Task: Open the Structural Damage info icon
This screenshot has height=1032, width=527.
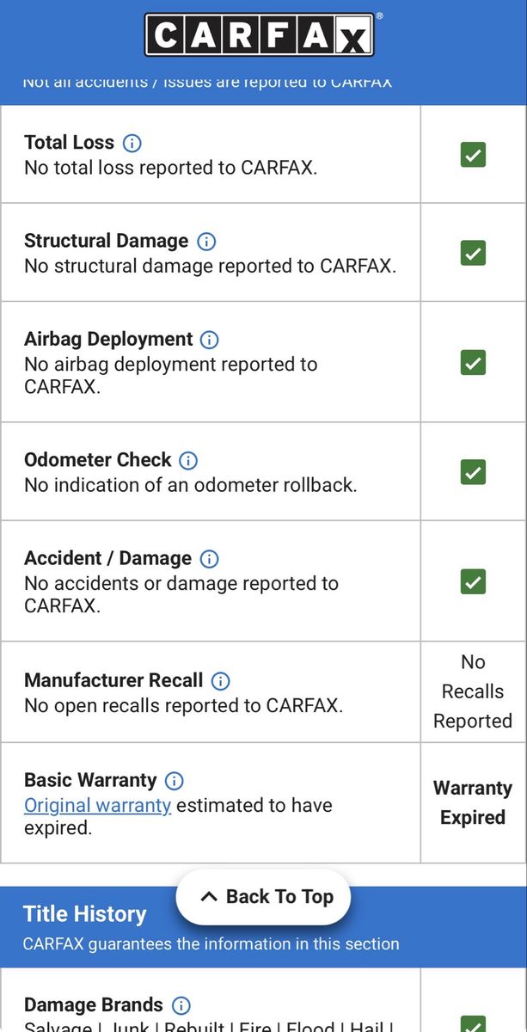Action: click(206, 241)
